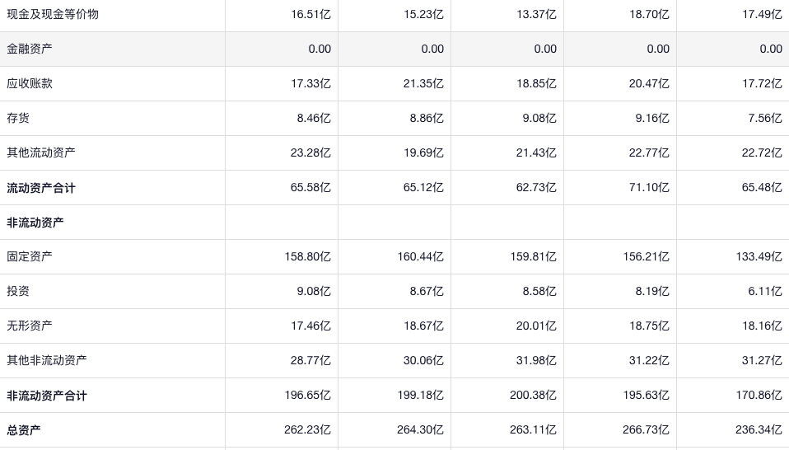
Task: Select the 无形资产 row label
Action: [x=30, y=326]
